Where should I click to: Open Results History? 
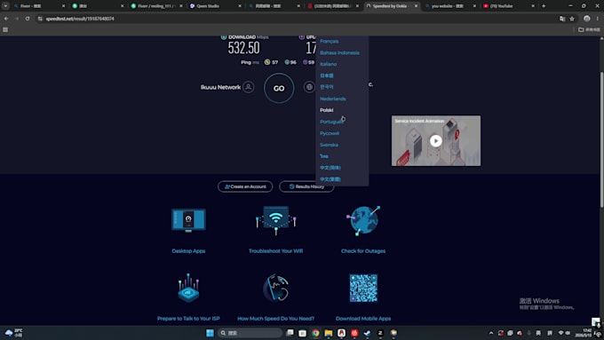[306, 186]
